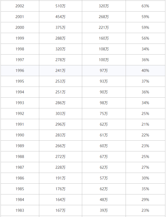Select the 167万 cell in 1983 row
Viewport: 168px width, 217px height.
pos(60,210)
